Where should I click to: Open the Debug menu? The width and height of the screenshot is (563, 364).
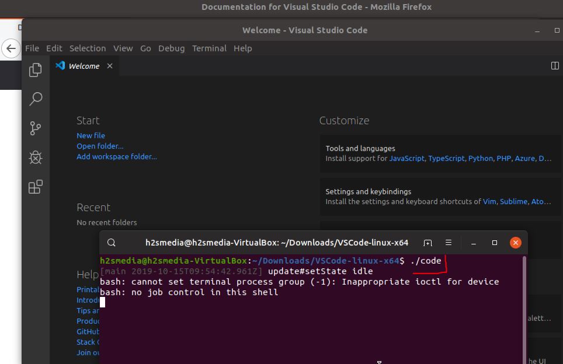(171, 48)
